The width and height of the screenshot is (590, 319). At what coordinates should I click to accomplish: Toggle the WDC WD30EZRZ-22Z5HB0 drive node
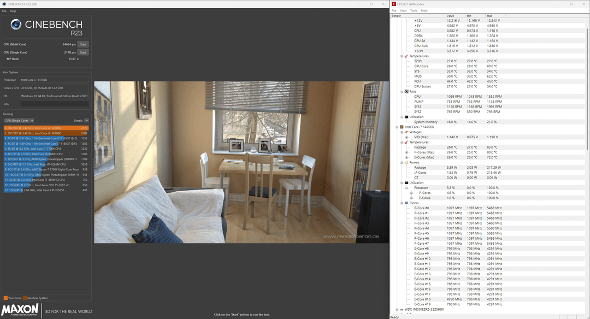tap(397, 310)
